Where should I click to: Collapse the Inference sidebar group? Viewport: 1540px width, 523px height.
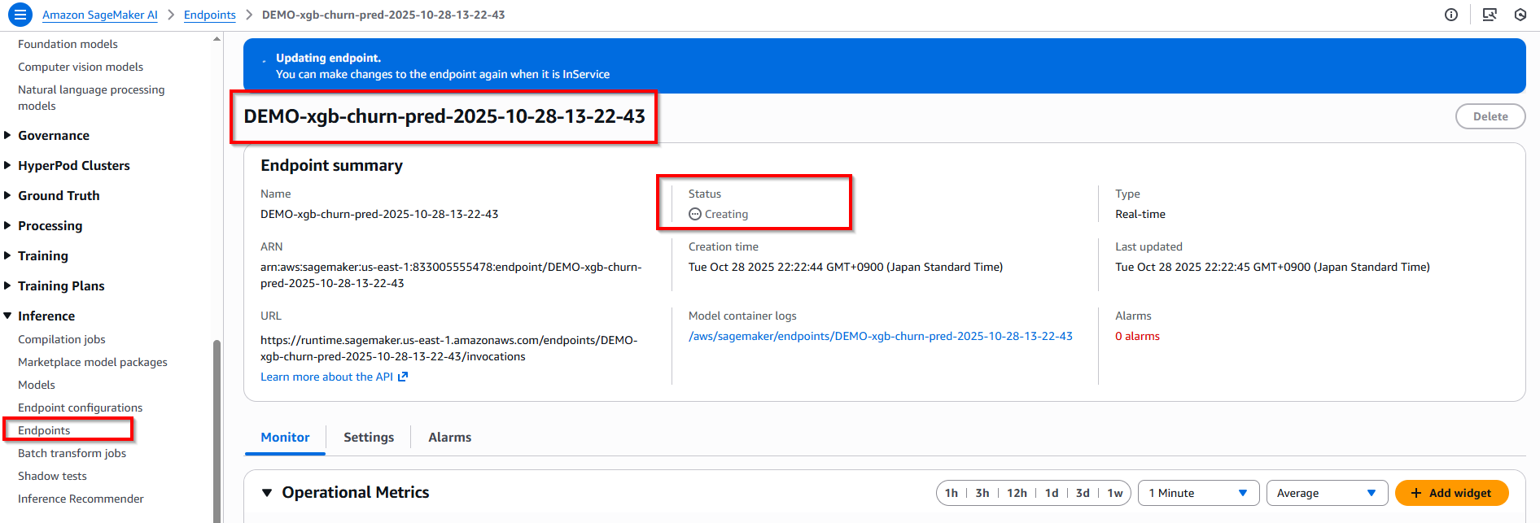click(x=8, y=316)
